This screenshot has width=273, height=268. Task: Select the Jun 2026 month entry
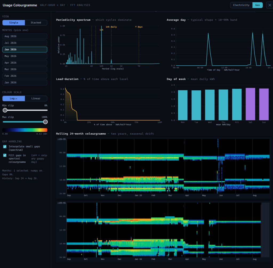tap(25, 49)
